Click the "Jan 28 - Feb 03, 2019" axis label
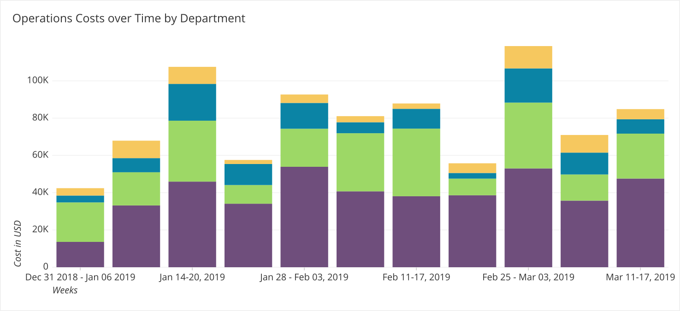This screenshot has width=680, height=311. 304,277
